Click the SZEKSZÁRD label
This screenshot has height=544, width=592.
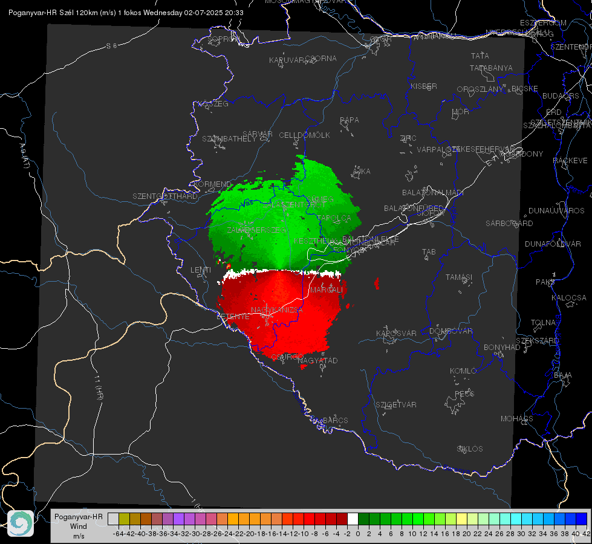coord(537,341)
